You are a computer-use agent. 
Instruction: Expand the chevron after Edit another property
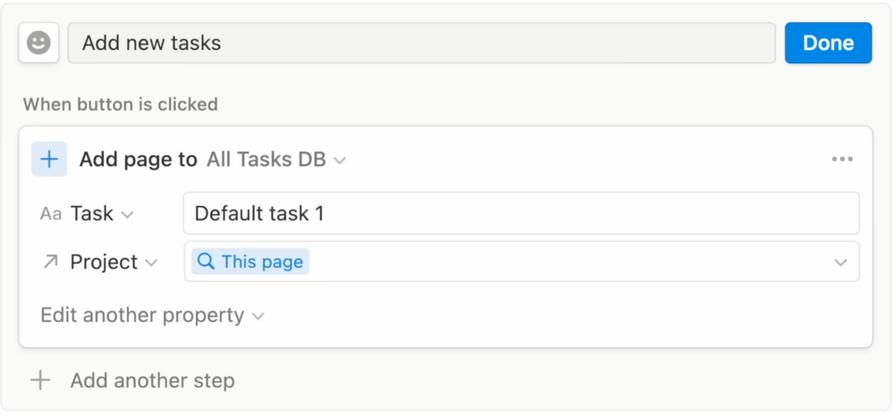pos(258,316)
